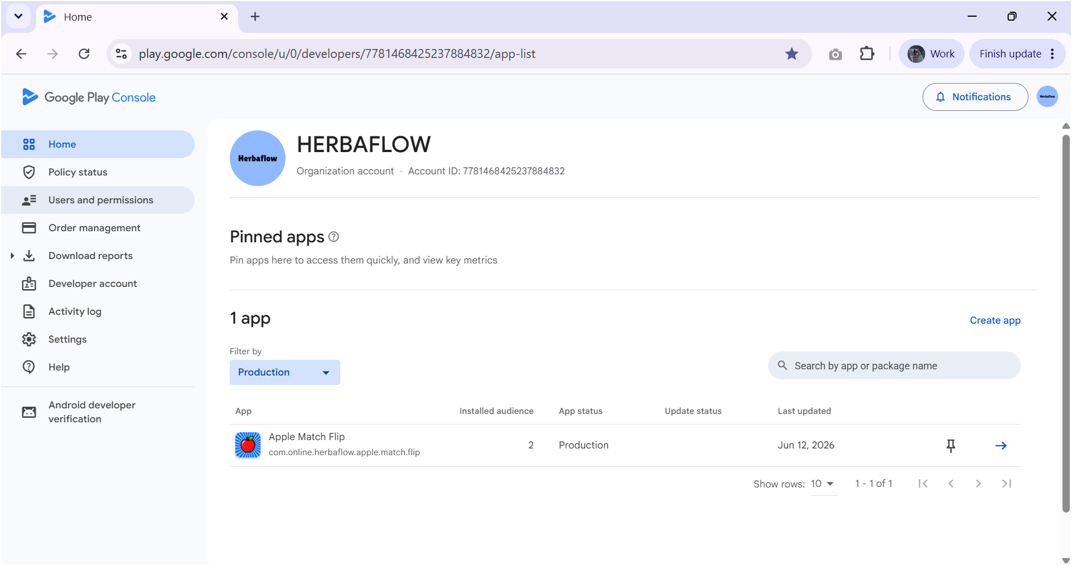The image size is (1072, 566).
Task: Open the tab search chevron in Chrome
Action: 18,16
